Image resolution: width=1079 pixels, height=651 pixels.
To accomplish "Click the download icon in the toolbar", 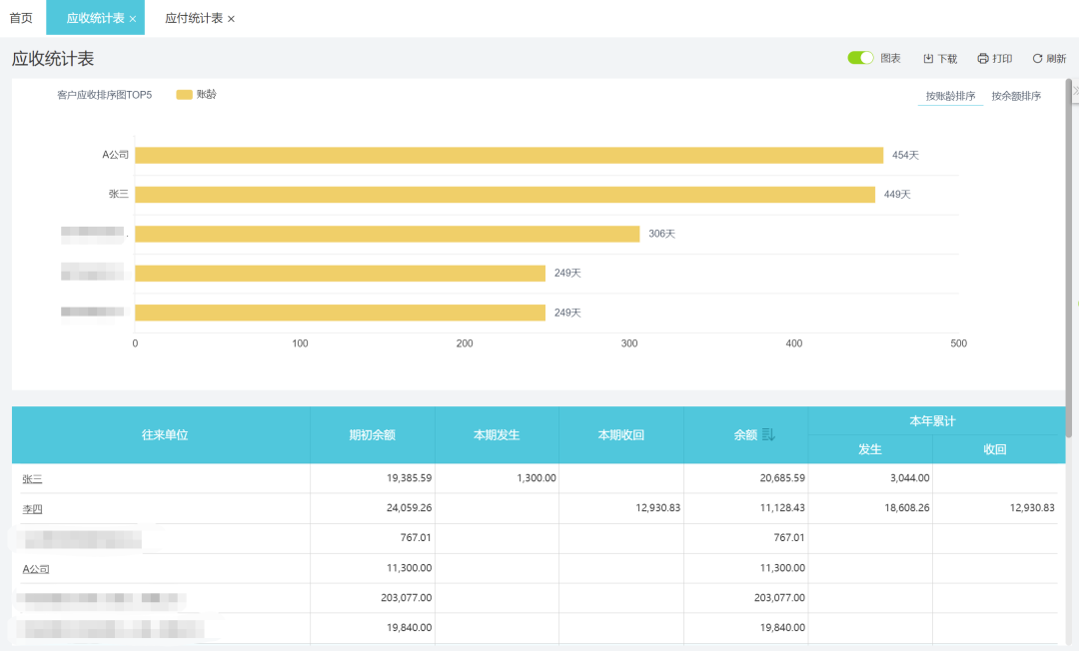I will [x=928, y=59].
